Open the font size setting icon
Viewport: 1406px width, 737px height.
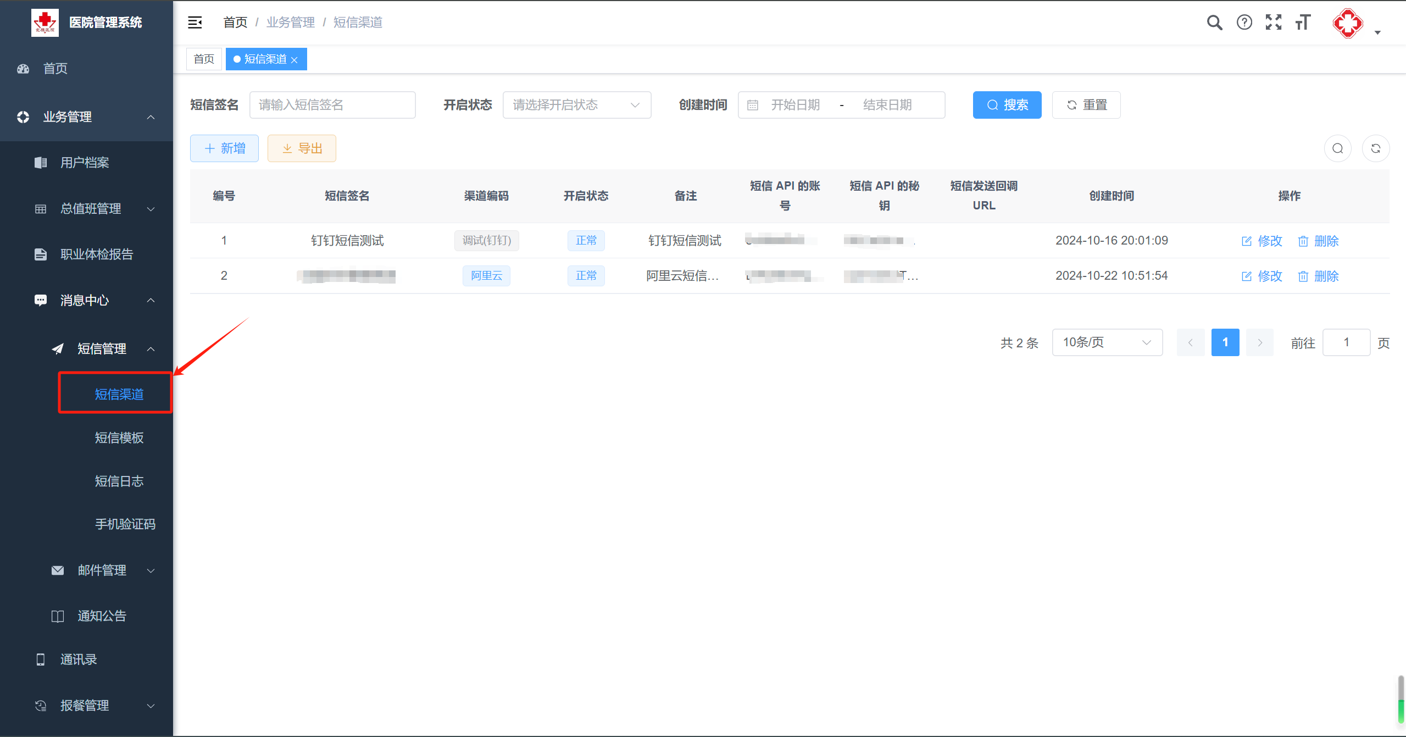point(1303,23)
